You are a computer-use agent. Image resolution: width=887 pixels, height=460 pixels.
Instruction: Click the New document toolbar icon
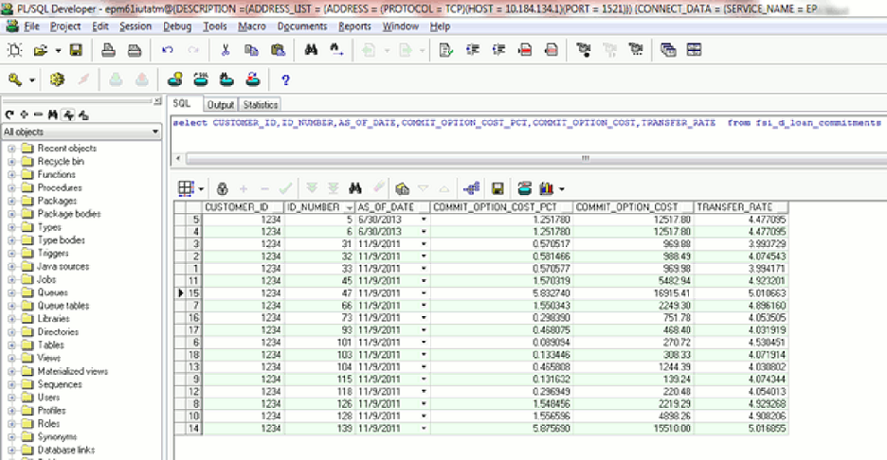click(15, 50)
